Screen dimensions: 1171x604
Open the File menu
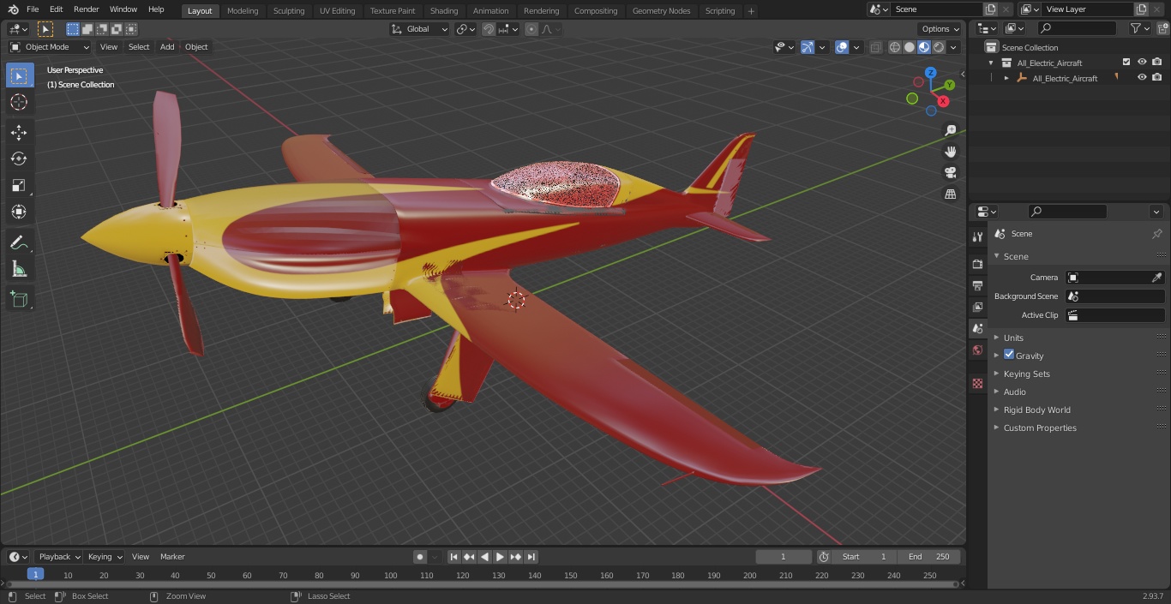click(33, 9)
